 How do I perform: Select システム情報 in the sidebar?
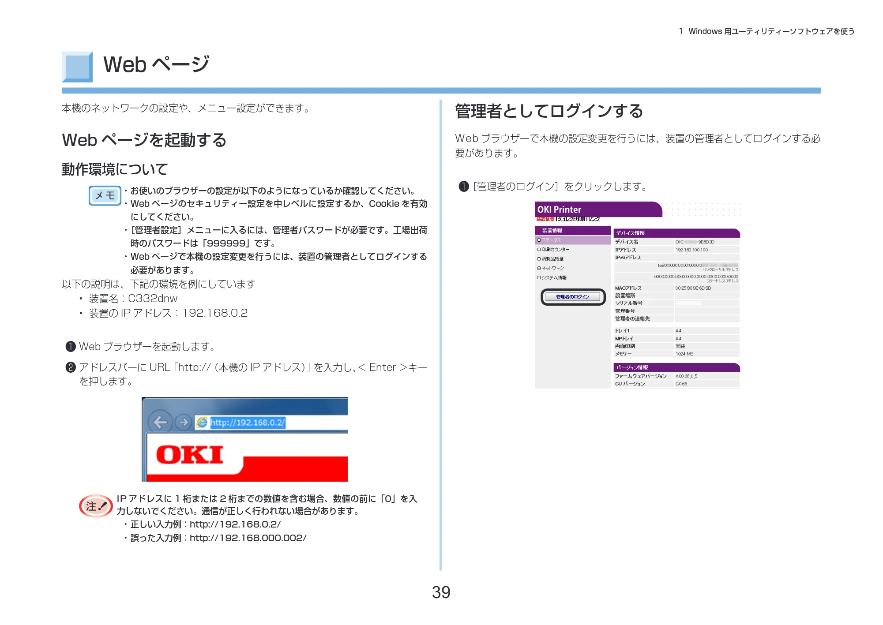pos(554,278)
